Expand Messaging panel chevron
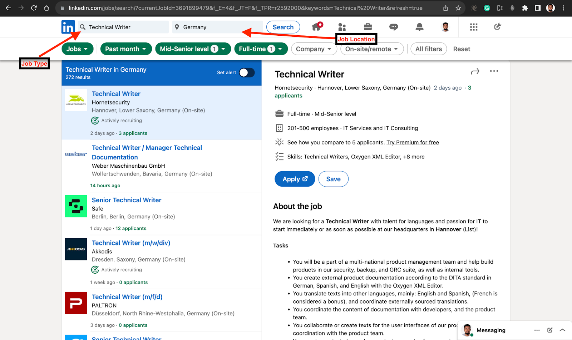The width and height of the screenshot is (572, 340). click(562, 330)
